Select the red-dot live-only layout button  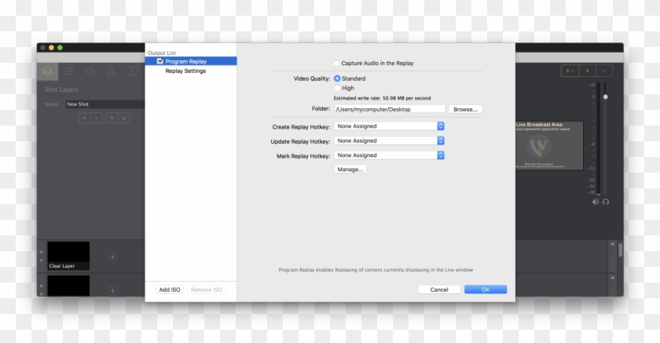tap(604, 71)
